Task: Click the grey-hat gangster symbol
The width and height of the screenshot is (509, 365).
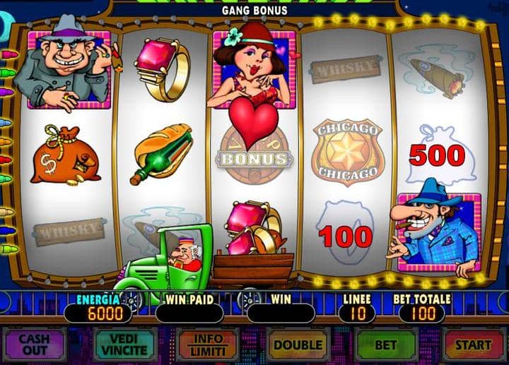Action: pos(67,64)
